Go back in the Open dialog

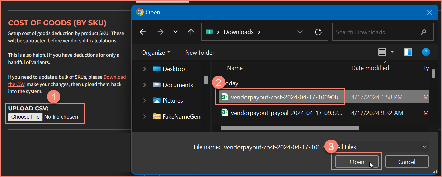coord(143,32)
